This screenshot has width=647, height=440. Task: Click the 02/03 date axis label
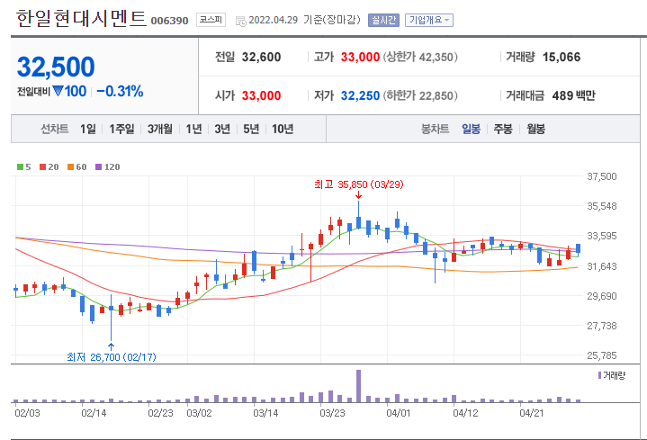(27, 413)
